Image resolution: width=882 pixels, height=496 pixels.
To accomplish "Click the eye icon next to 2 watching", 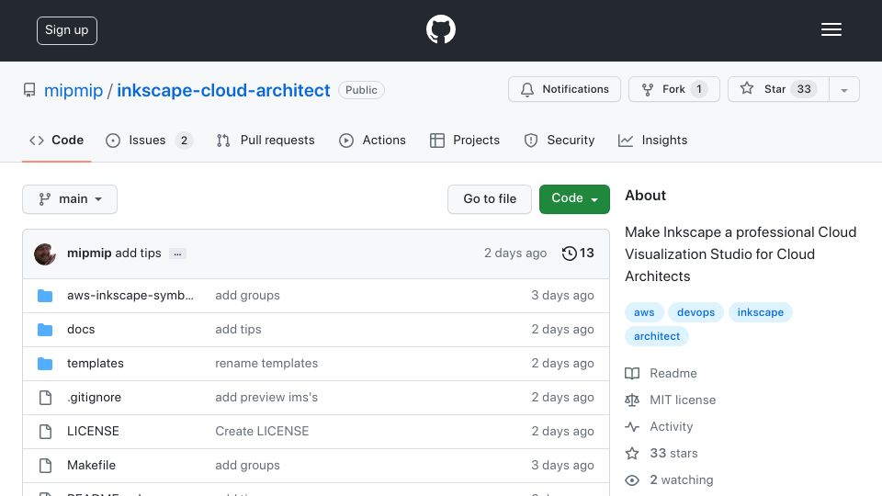I will (632, 480).
